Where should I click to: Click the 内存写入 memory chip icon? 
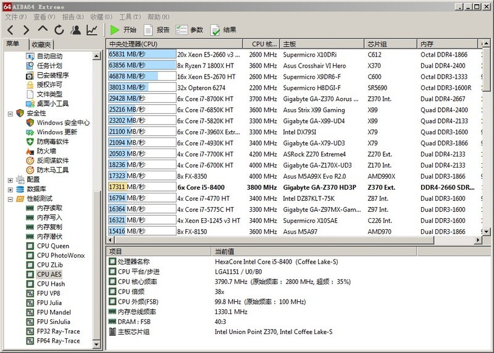coord(30,217)
